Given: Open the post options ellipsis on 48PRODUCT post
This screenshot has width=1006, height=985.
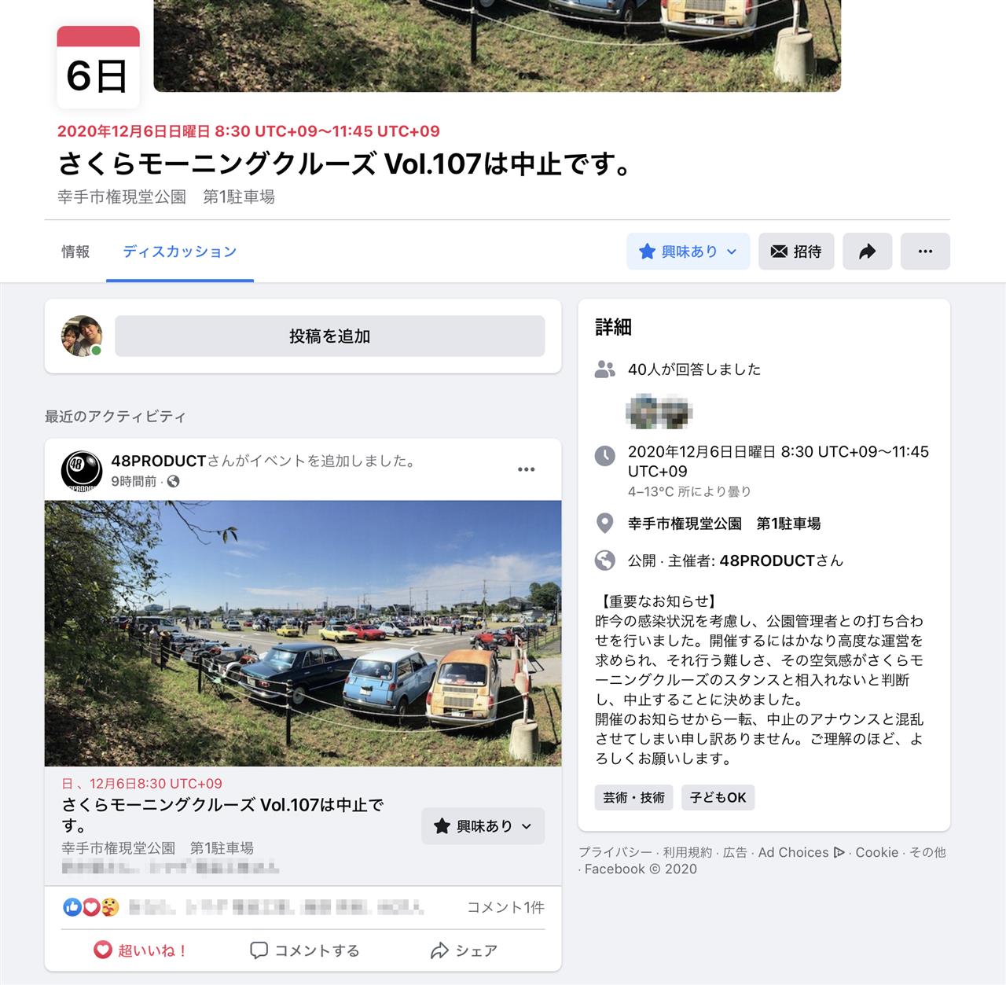Looking at the screenshot, I should click(527, 469).
